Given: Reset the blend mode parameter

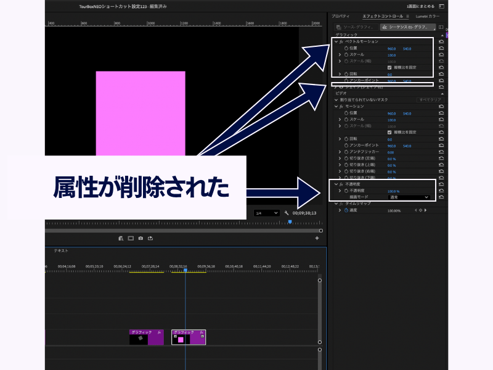Looking at the screenshot, I should 441,197.
